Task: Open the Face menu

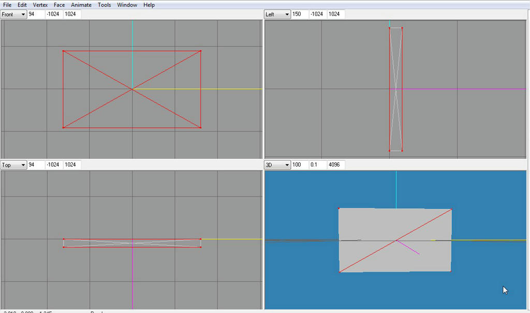Action: tap(60, 5)
